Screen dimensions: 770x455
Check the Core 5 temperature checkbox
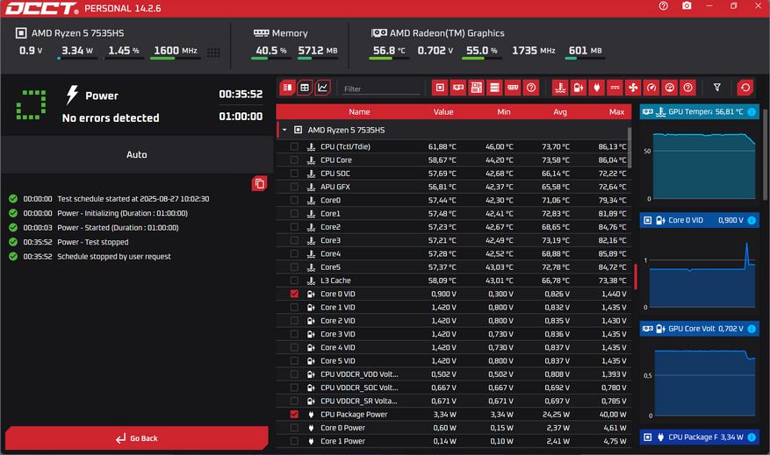(294, 267)
